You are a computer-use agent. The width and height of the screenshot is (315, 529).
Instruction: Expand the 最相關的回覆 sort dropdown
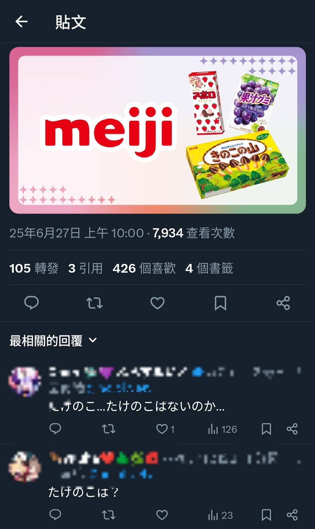[53, 341]
